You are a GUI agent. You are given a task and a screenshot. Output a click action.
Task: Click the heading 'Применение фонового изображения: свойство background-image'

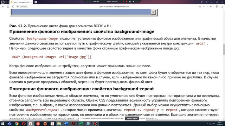coord(82,31)
